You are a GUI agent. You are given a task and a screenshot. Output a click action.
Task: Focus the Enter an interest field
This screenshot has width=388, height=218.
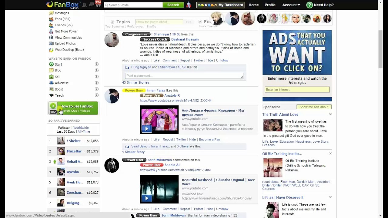(297, 90)
